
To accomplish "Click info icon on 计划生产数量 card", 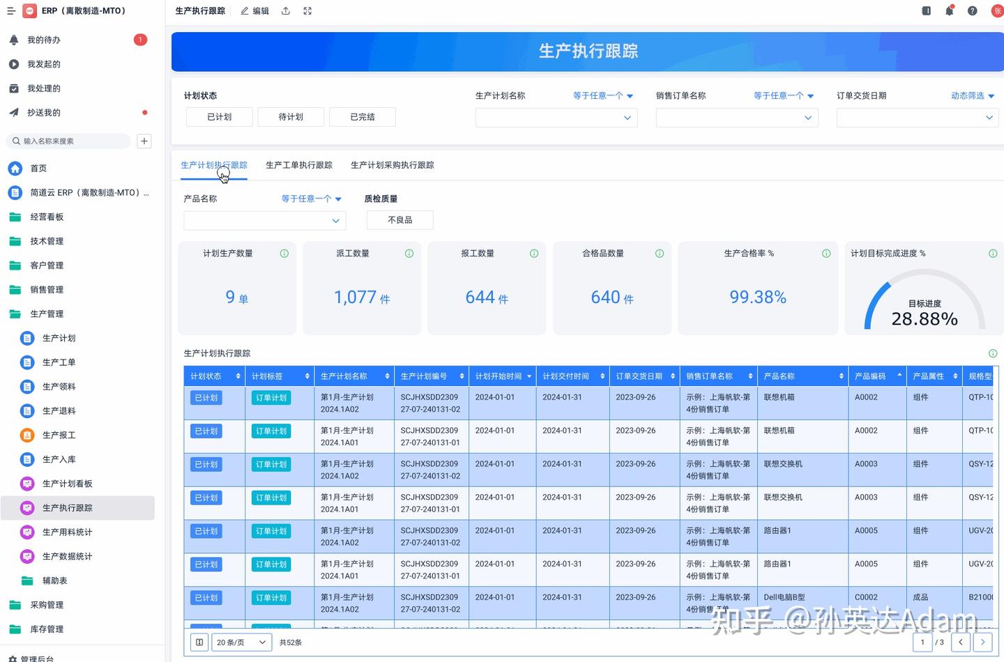I will pyautogui.click(x=284, y=254).
